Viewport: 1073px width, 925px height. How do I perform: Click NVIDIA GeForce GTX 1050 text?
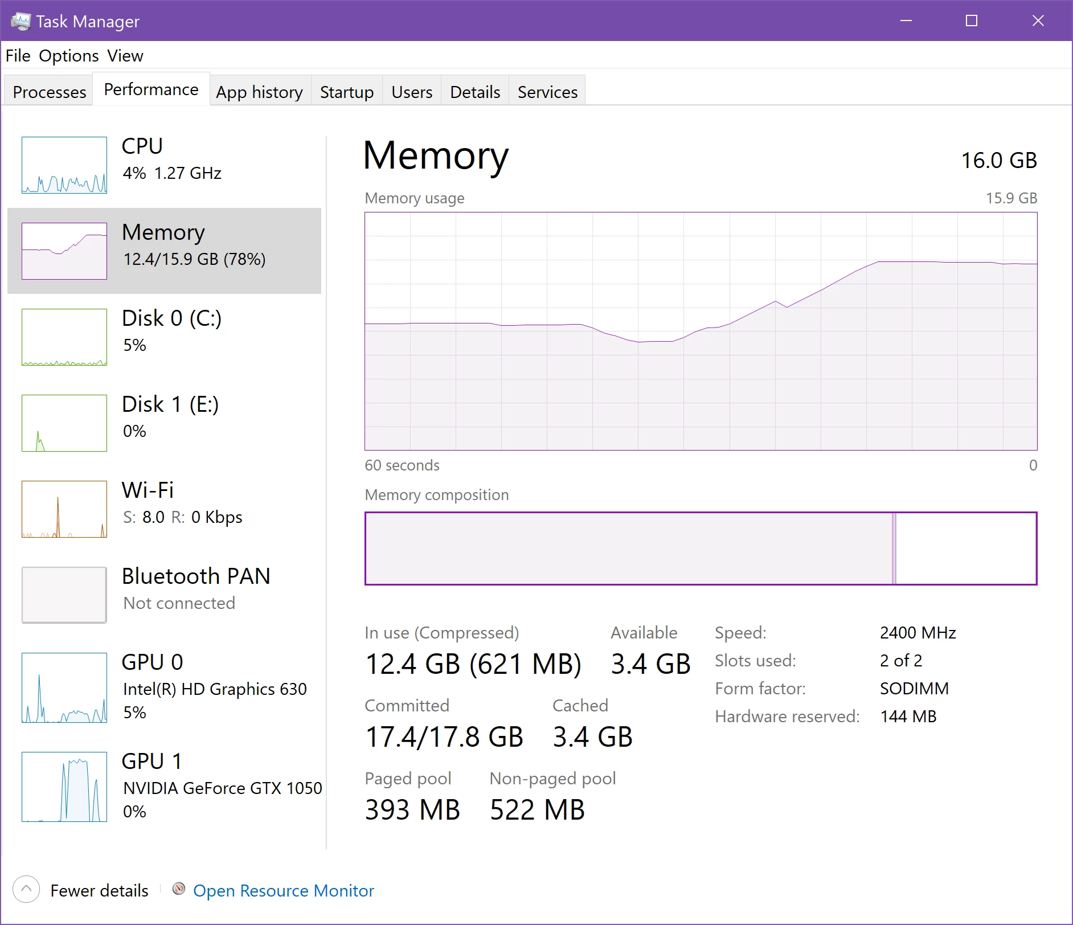[x=223, y=788]
